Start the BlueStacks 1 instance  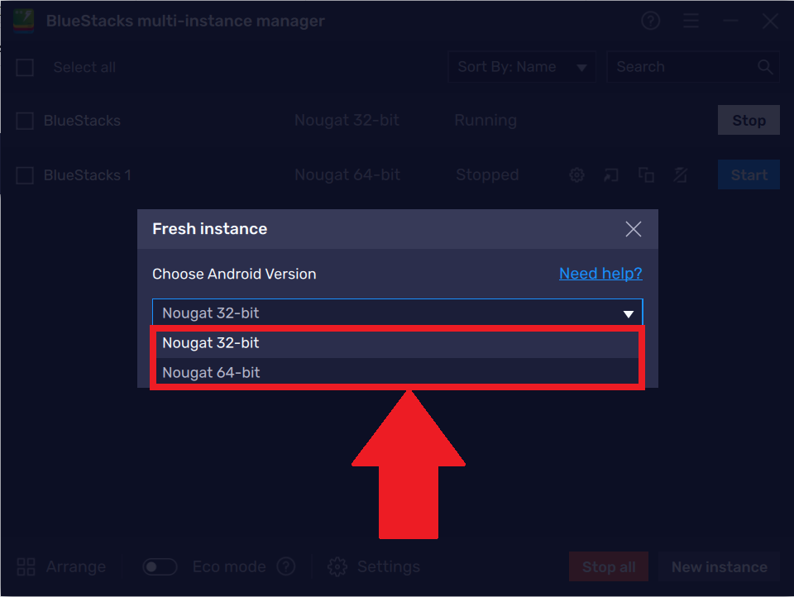tap(749, 174)
